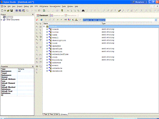Expand the track element
Image resolution: width=159 pixels, height=119 pixels.
pyautogui.click(x=47, y=29)
